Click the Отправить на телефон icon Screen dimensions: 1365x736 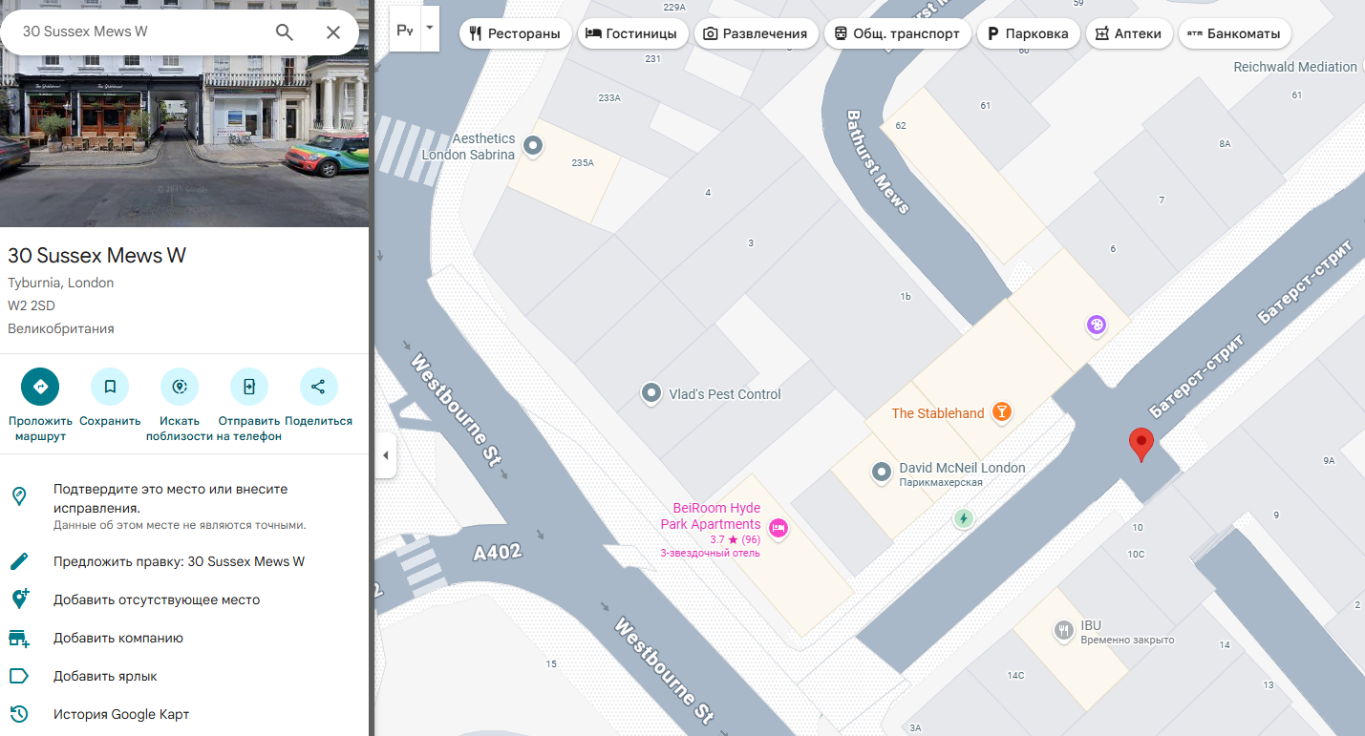click(249, 387)
